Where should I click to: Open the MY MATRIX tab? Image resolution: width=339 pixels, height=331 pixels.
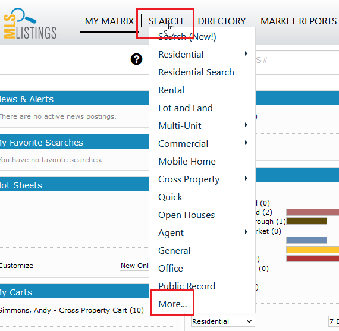coord(109,21)
